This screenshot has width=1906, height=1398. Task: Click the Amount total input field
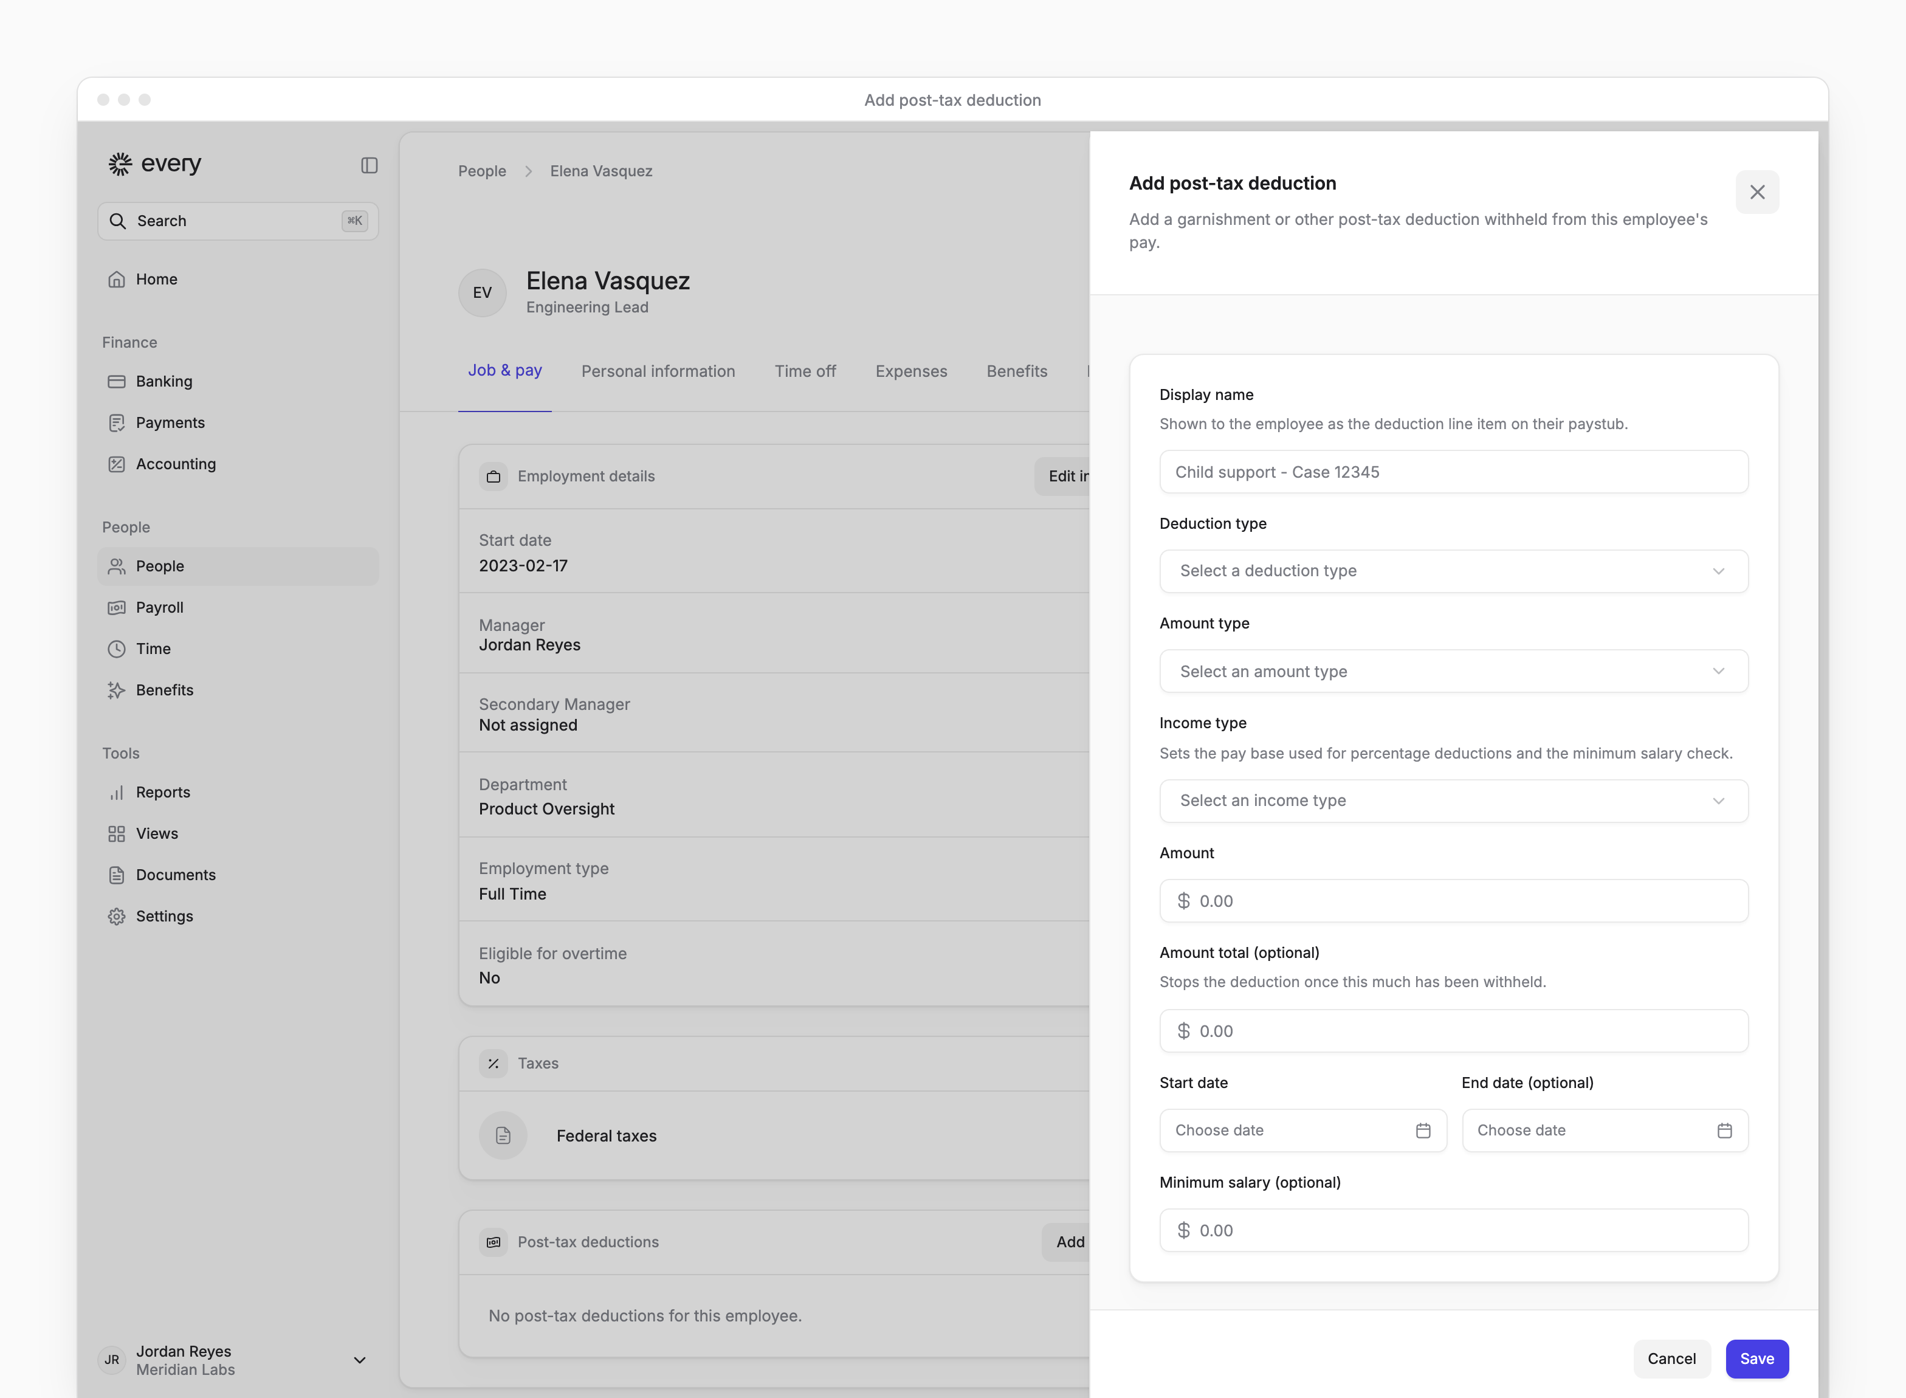point(1453,1031)
